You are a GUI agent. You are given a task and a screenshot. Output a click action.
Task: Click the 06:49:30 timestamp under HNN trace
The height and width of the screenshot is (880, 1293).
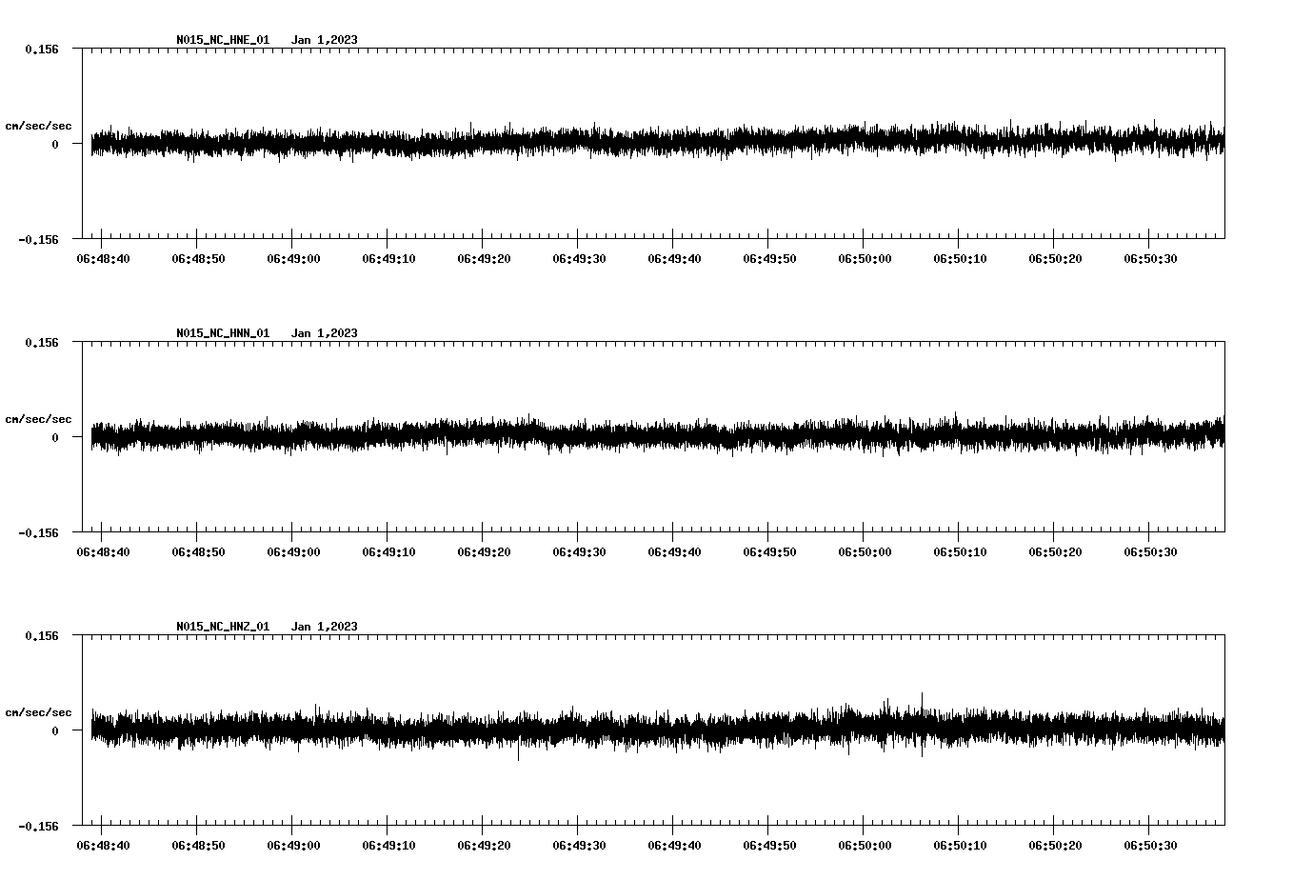pyautogui.click(x=579, y=550)
